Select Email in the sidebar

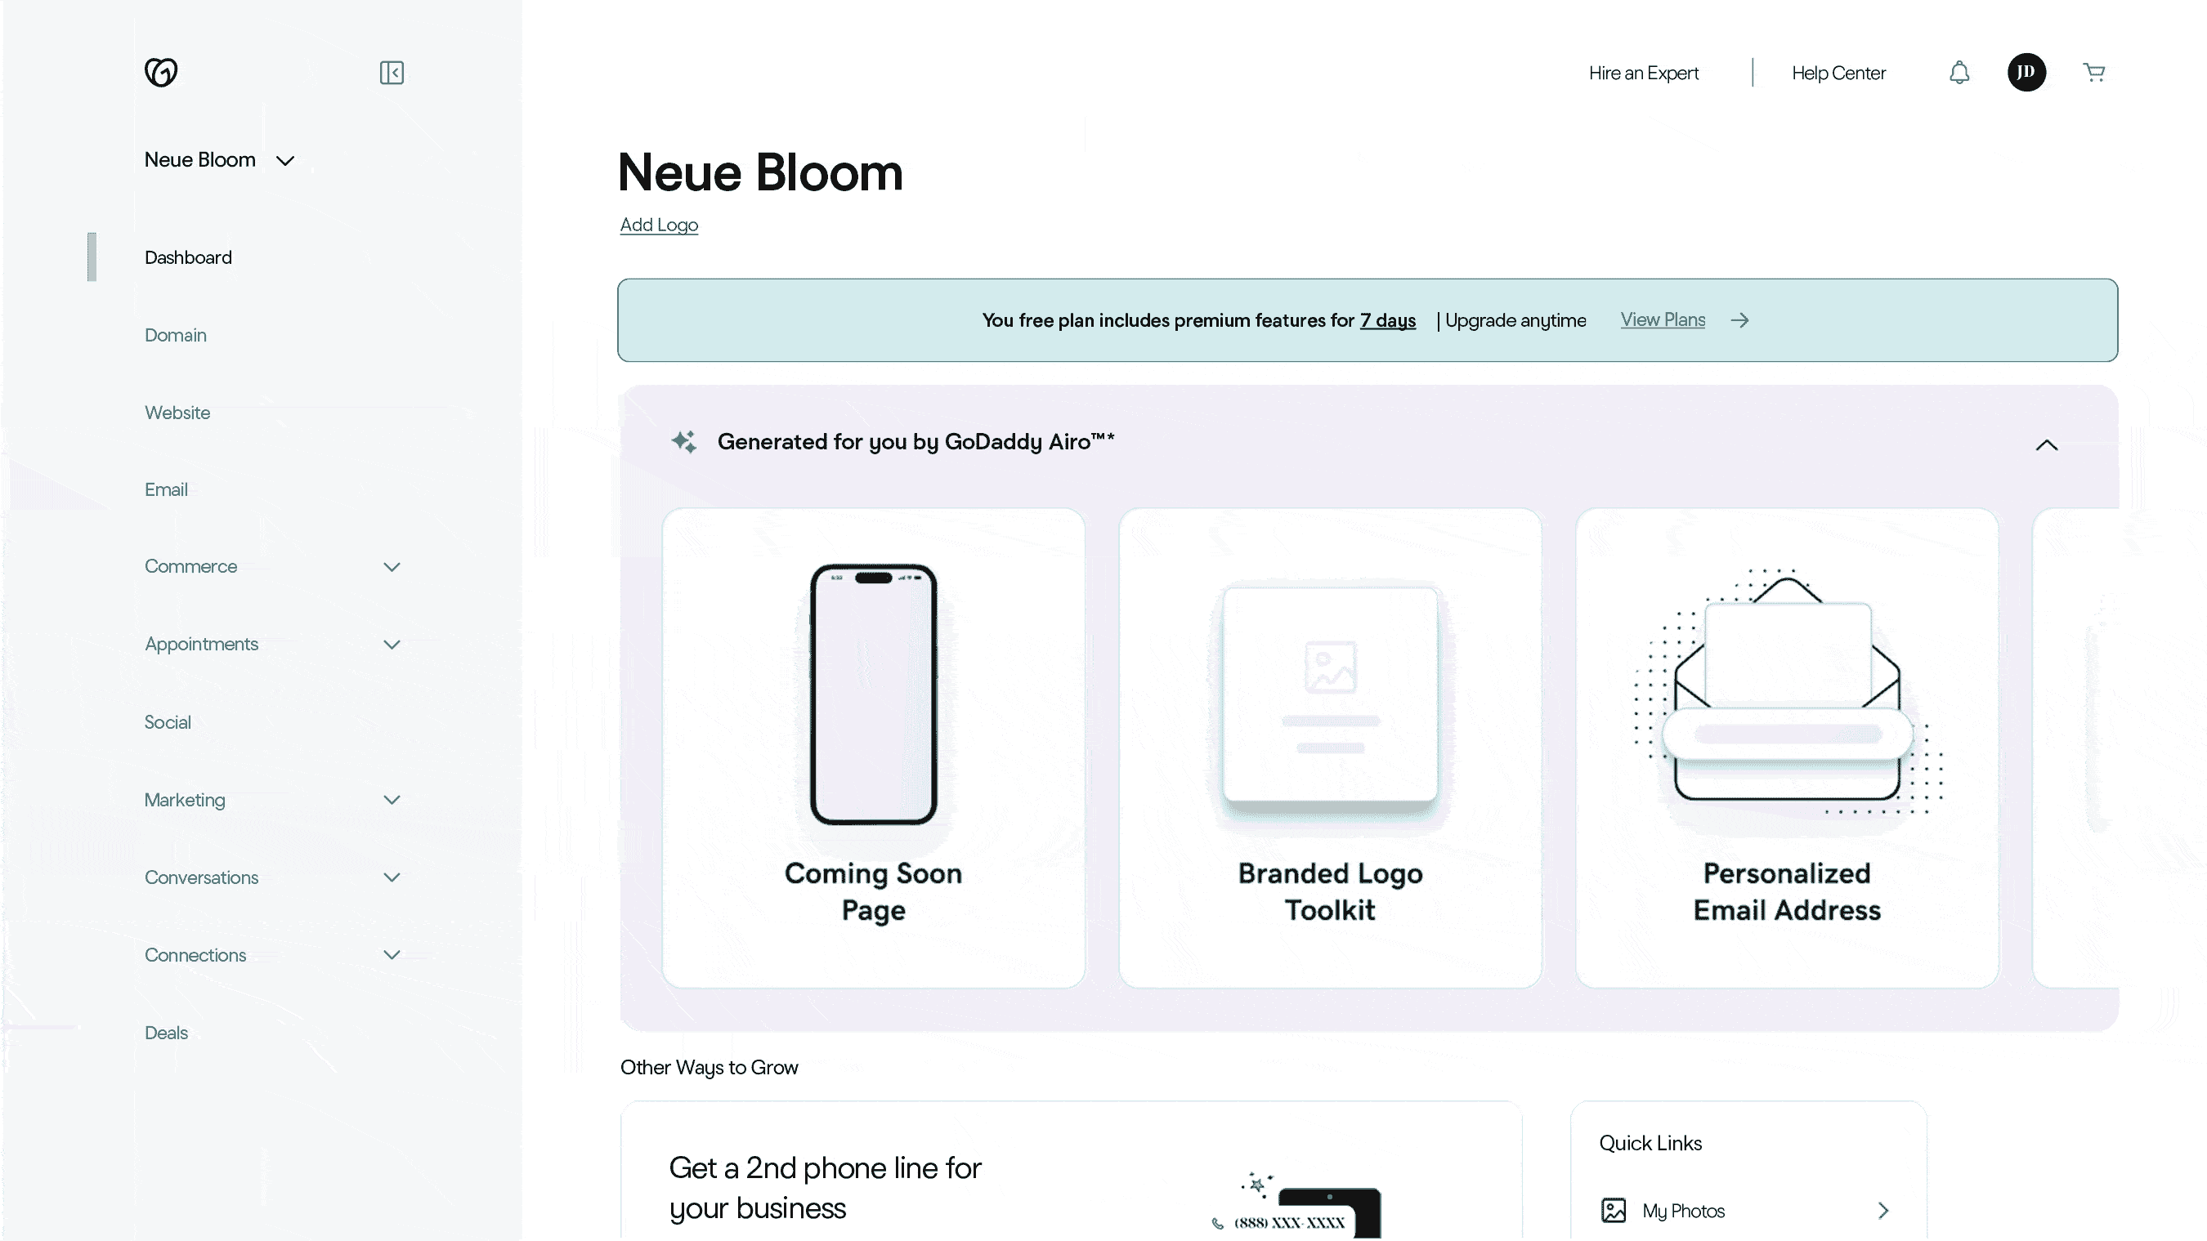coord(166,490)
